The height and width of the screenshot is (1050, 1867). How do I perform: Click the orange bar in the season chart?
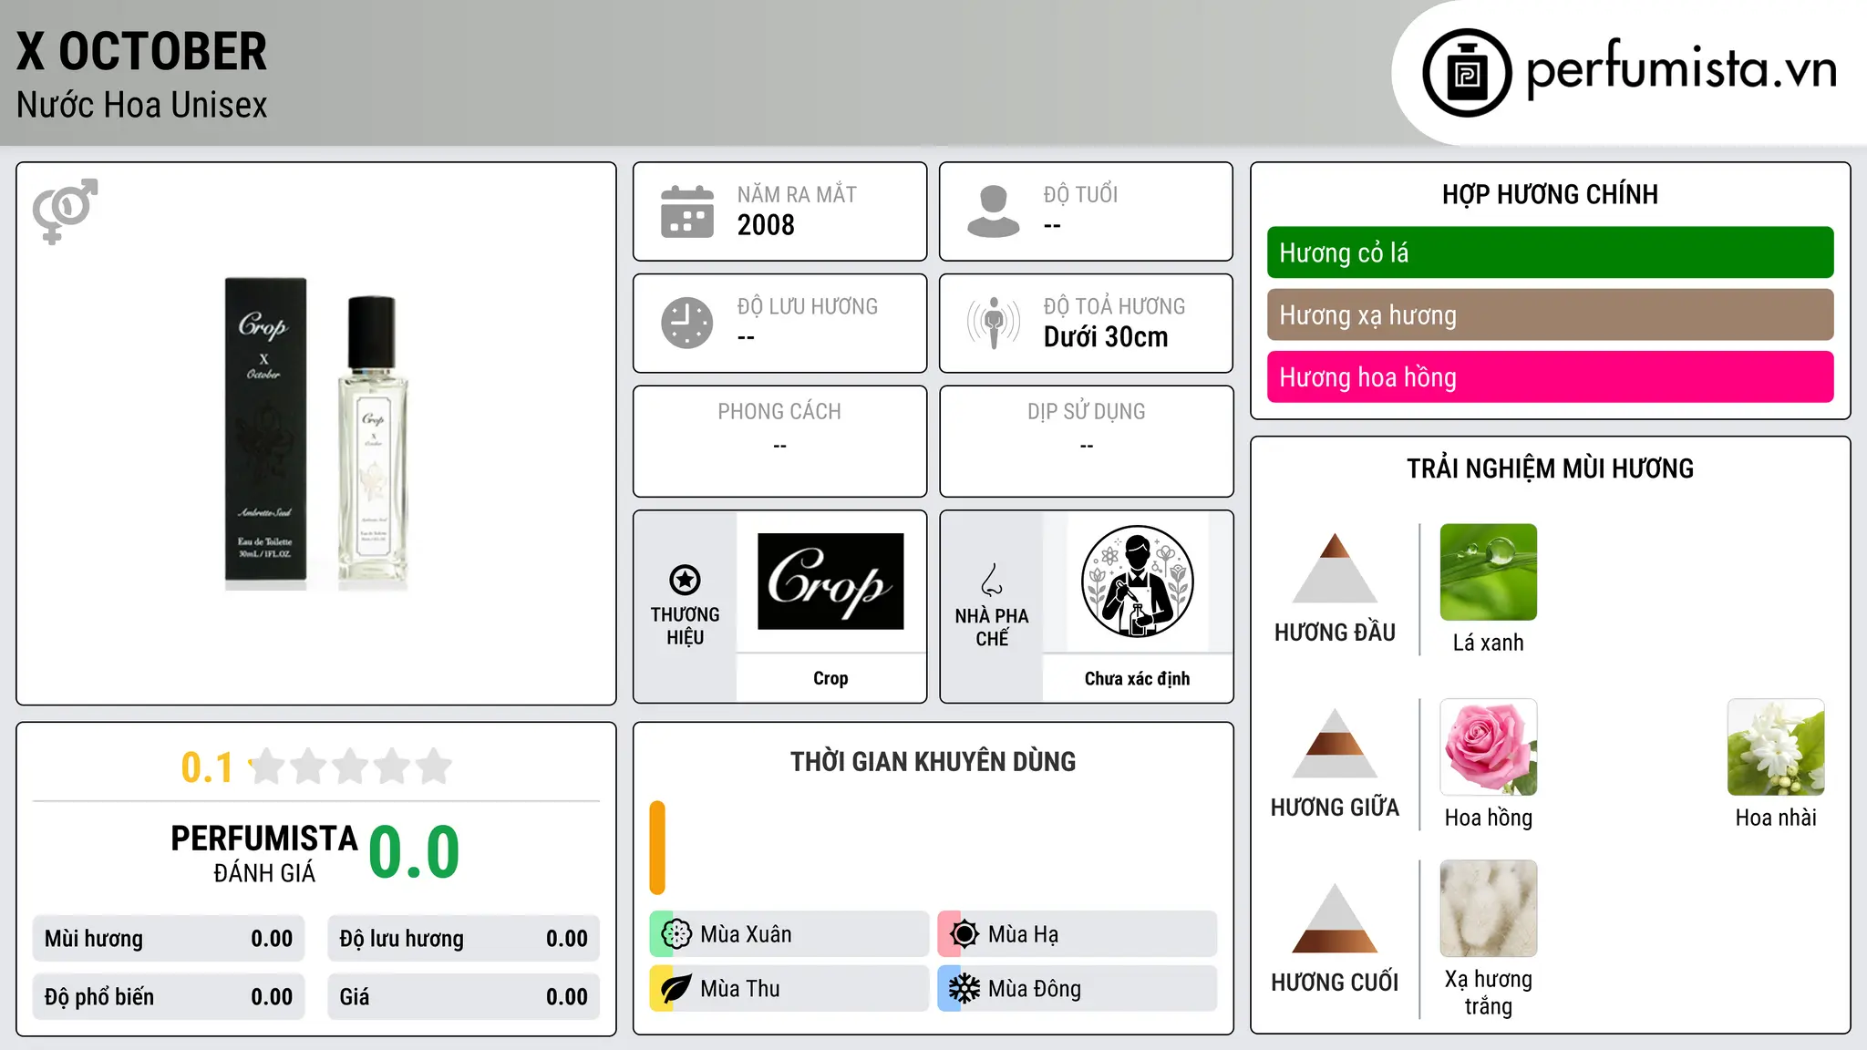click(x=657, y=848)
